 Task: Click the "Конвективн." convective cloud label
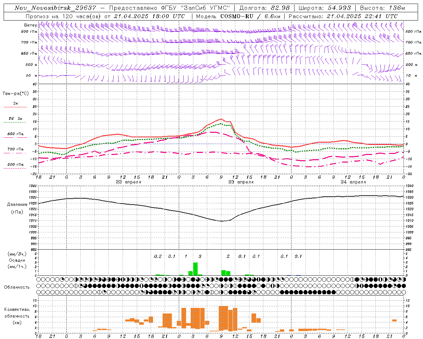tap(17, 310)
